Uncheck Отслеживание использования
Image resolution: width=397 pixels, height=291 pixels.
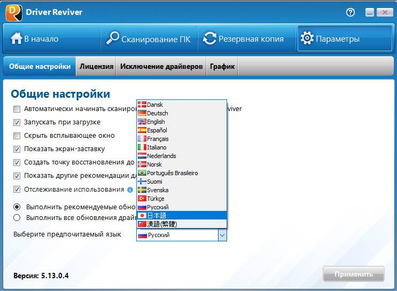point(17,189)
